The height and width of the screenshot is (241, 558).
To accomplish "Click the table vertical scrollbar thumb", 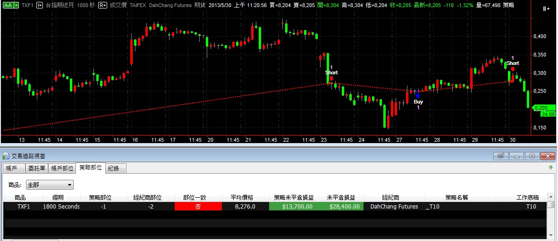I will pos(550,204).
